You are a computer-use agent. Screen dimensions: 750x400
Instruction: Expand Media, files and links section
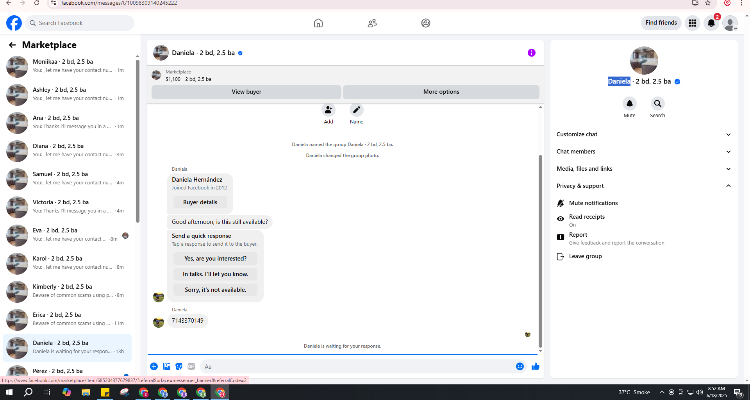click(x=644, y=169)
